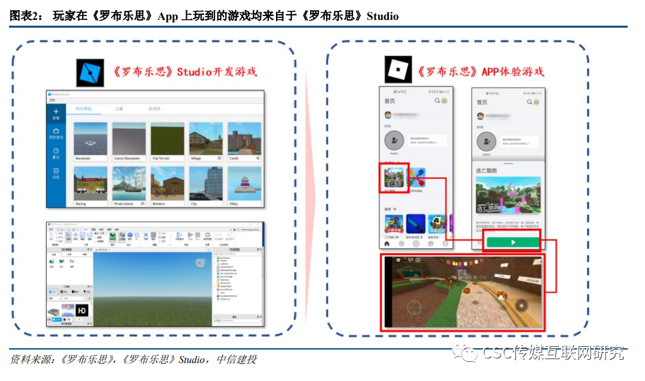Choose the Racing template
This screenshot has width=645, height=381.
[90, 186]
